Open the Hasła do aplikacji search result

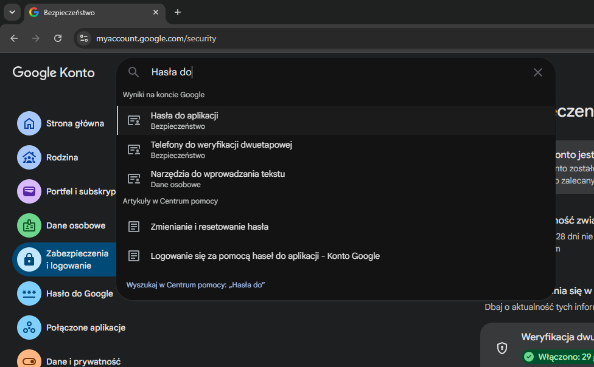337,120
